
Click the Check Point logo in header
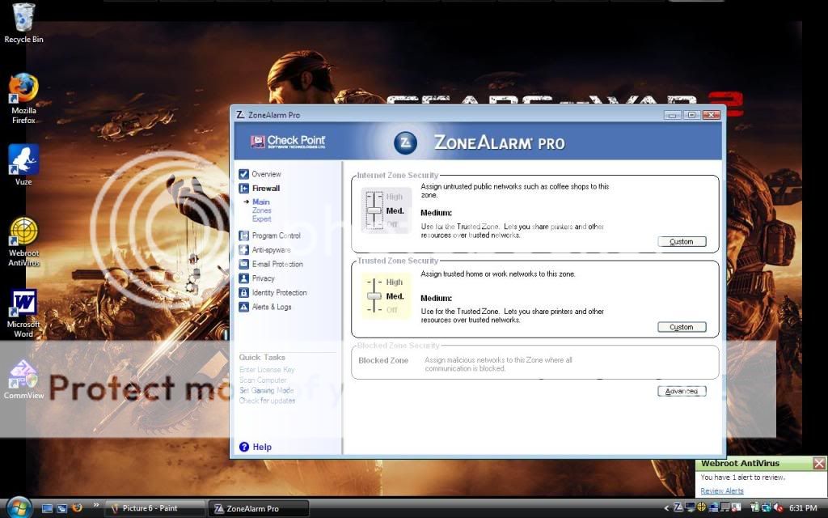[289, 142]
